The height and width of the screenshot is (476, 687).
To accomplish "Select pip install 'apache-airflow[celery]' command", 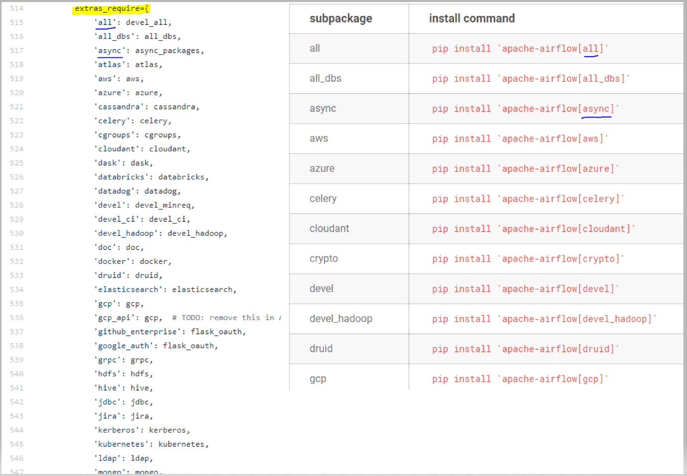I will pyautogui.click(x=529, y=199).
